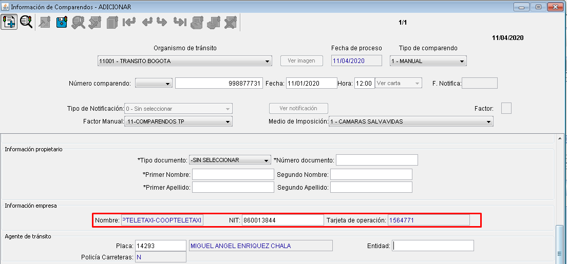
Task: Focus the NIT field in Información empresa
Action: (x=282, y=220)
